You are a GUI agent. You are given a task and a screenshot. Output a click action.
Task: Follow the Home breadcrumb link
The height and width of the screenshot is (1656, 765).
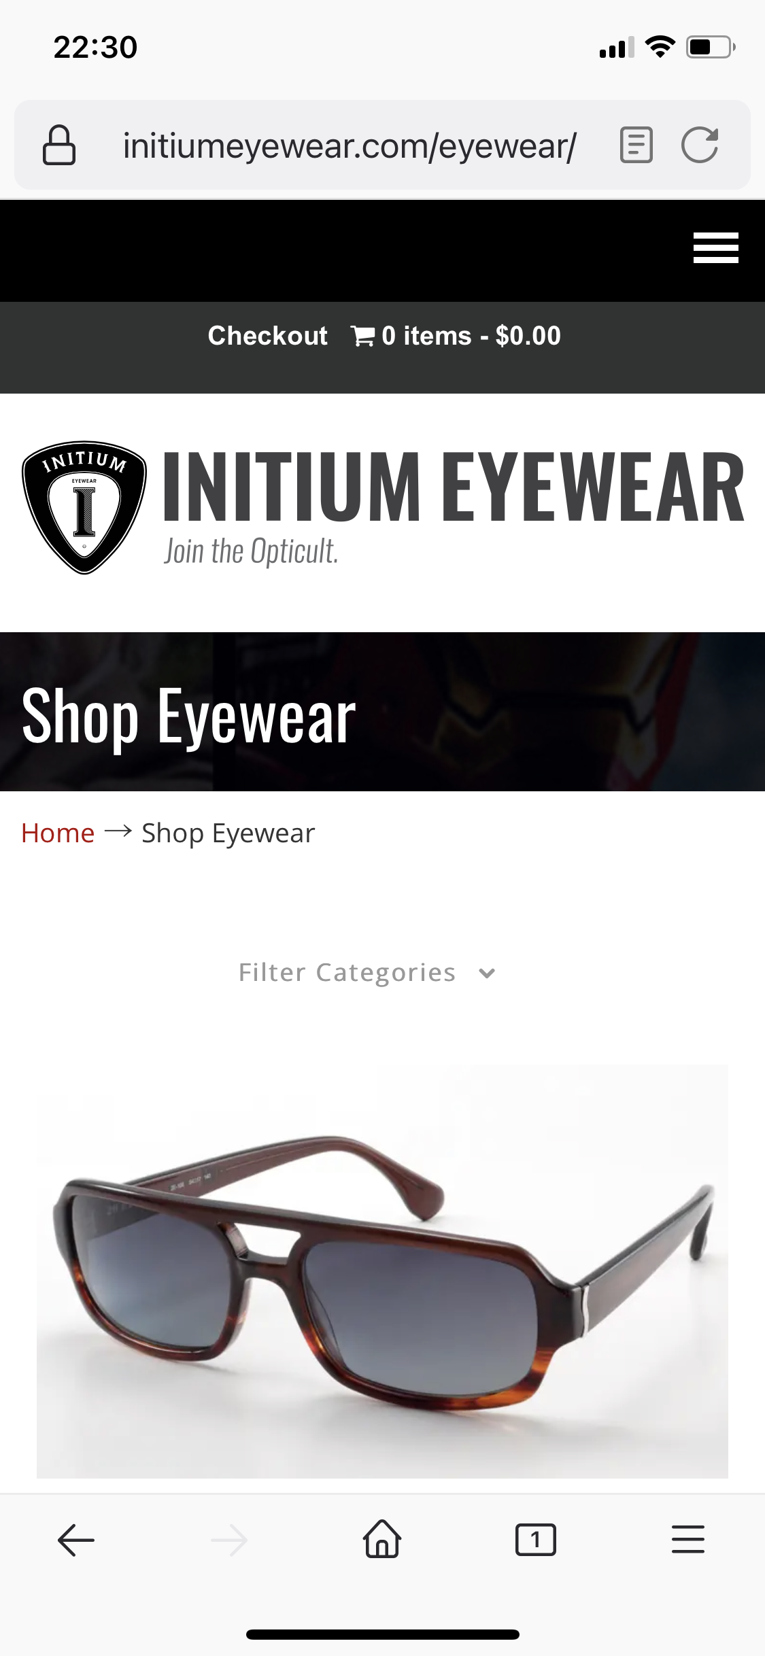tap(58, 833)
